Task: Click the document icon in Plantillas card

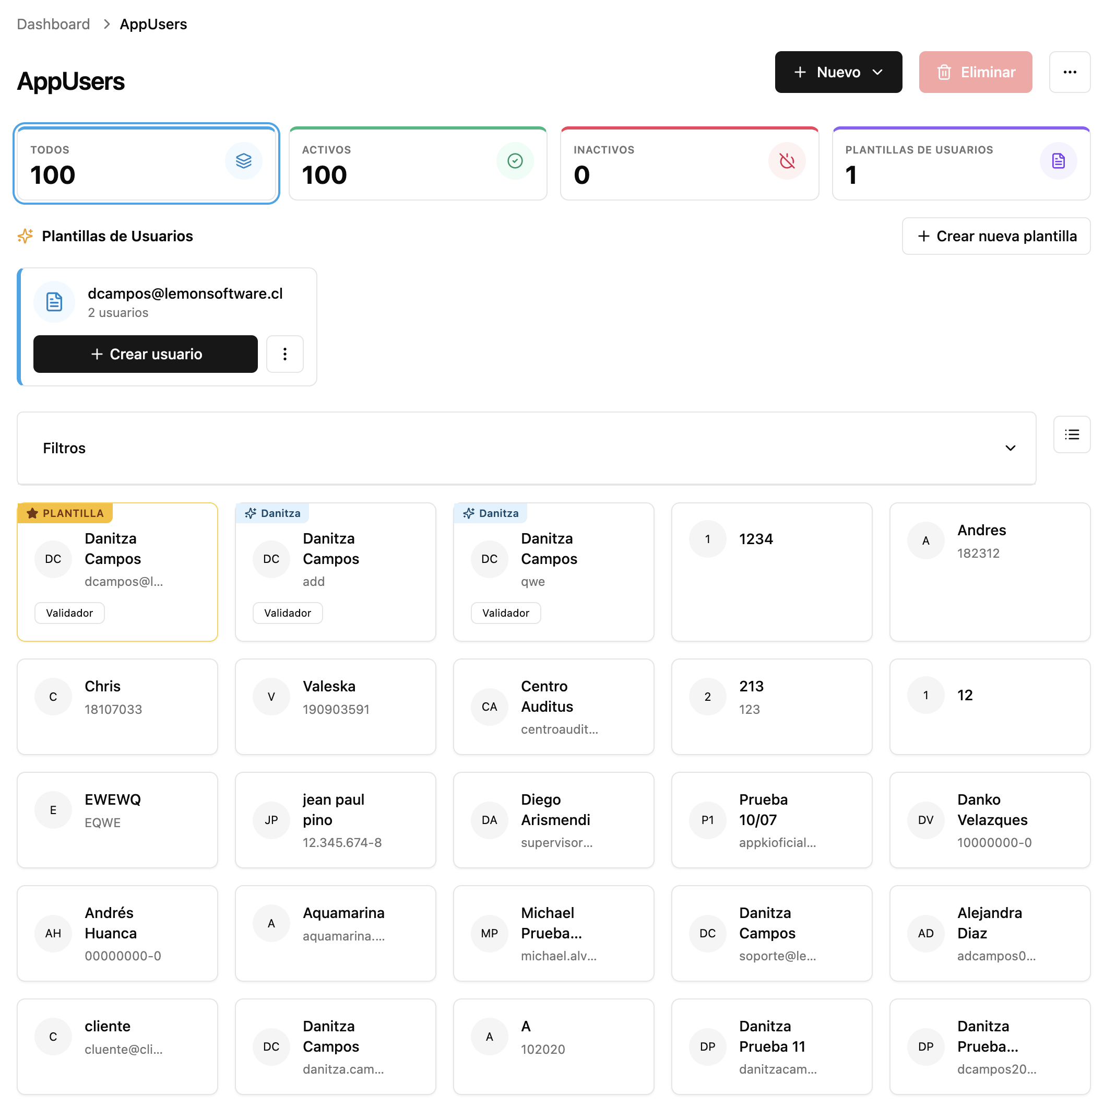Action: click(x=1058, y=161)
